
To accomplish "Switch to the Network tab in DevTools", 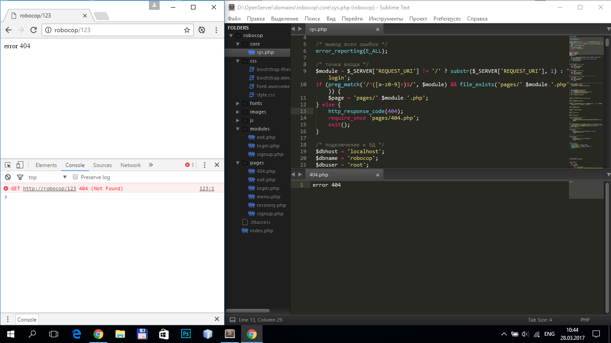I will [x=131, y=165].
